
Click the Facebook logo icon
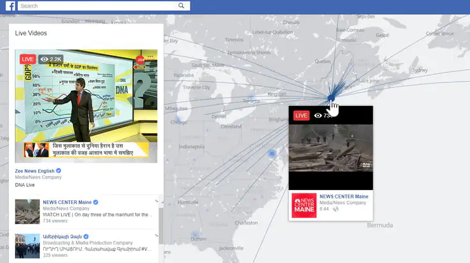point(10,6)
